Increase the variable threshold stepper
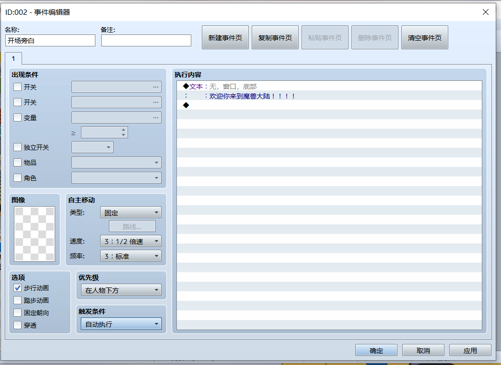 click(123, 130)
